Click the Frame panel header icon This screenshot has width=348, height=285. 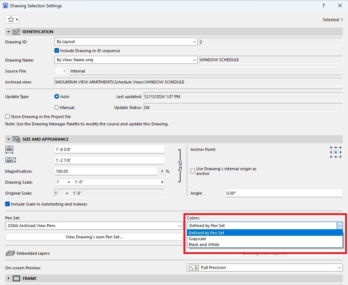coord(16,278)
